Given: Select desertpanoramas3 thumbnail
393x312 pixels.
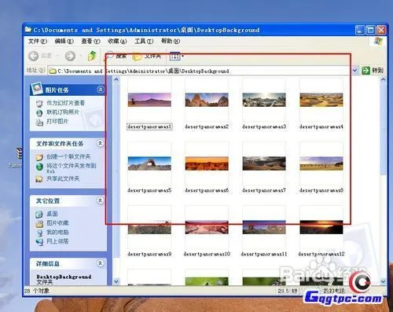Looking at the screenshot, I should (x=264, y=100).
